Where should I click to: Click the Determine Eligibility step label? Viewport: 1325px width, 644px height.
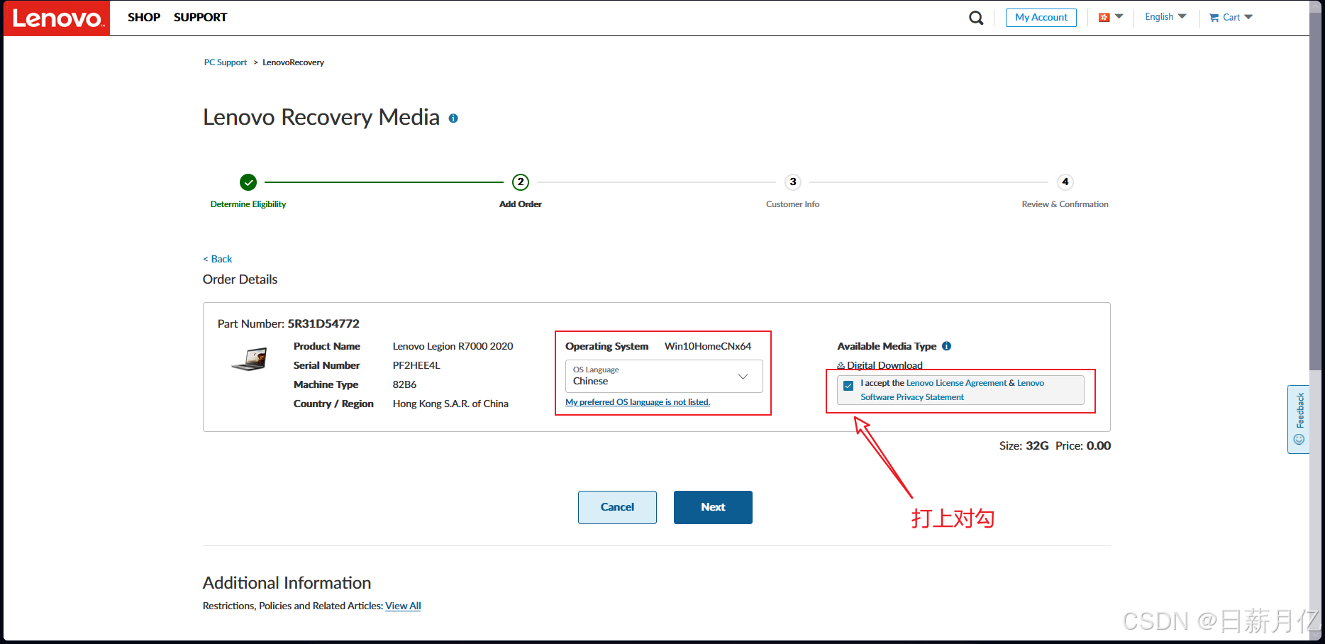[248, 204]
